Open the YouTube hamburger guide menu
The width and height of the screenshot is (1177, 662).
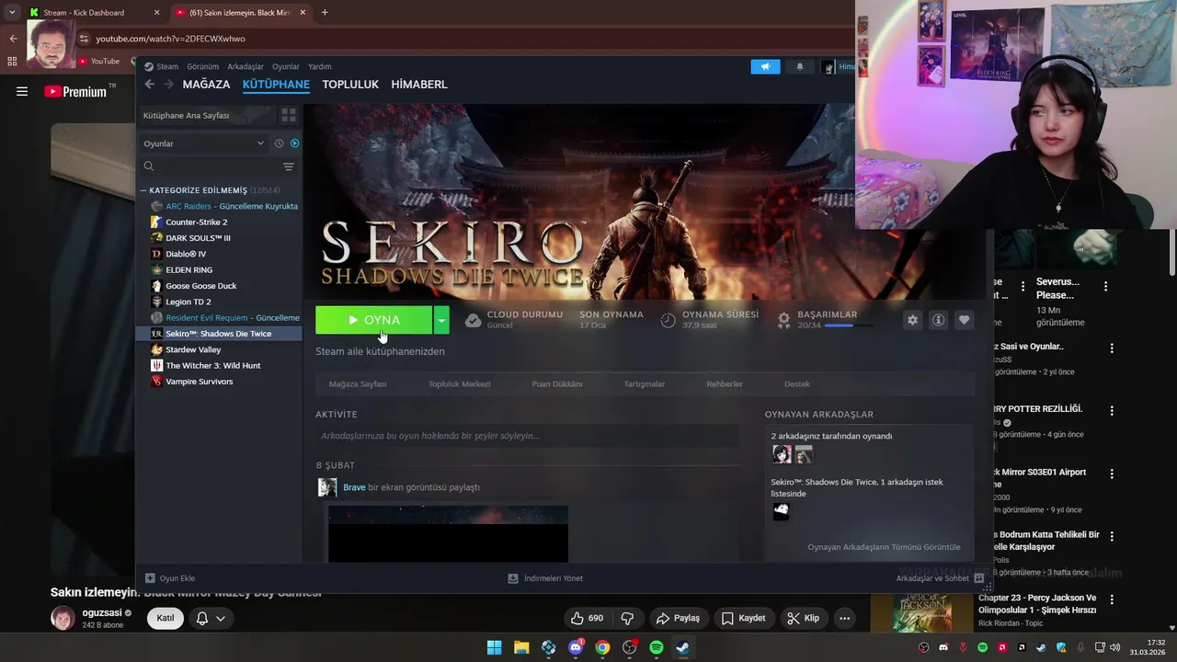[22, 91]
